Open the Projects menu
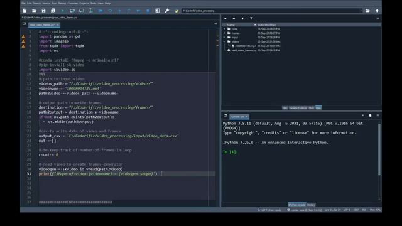Image resolution: width=402 pixels, height=226 pixels. [x=84, y=3]
